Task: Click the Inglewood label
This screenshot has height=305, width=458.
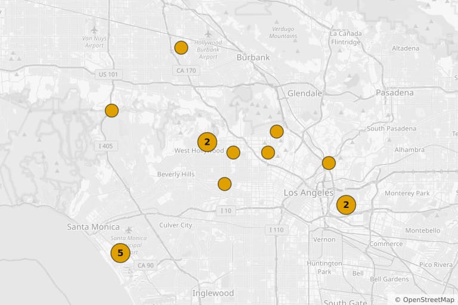Action: coord(213,293)
